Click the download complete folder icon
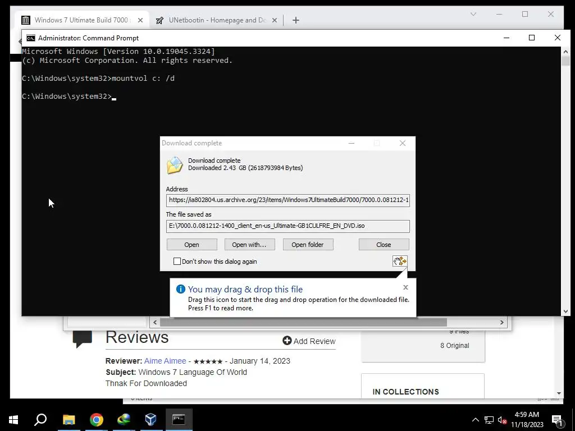This screenshot has width=575, height=431. (175, 166)
